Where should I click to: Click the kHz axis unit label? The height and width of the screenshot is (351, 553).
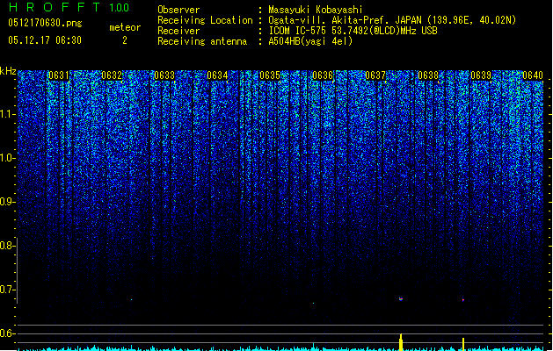[8, 71]
